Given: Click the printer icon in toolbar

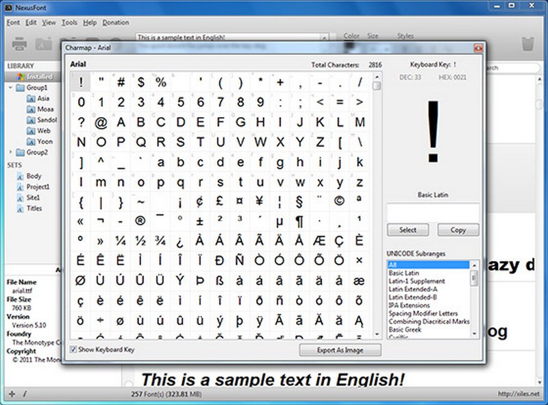Looking at the screenshot, I should coord(19,45).
